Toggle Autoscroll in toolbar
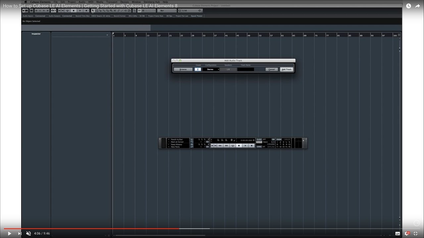 click(52, 11)
